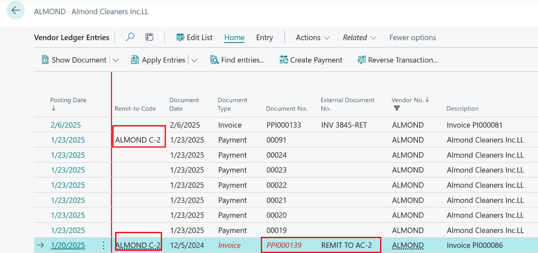
Task: Select document number PPI000133
Action: (284, 125)
